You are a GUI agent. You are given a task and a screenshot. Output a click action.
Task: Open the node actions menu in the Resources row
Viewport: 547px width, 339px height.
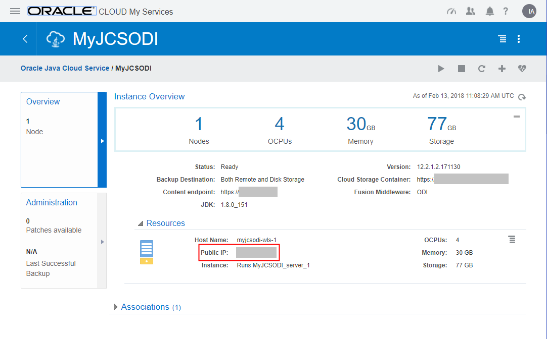click(x=512, y=240)
